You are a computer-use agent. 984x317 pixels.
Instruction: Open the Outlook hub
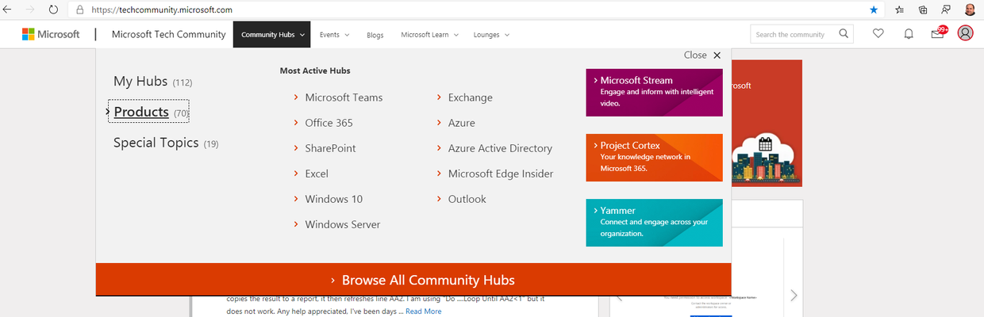pos(467,199)
